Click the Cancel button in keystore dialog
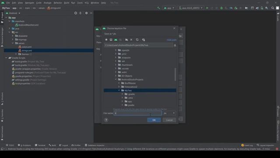Screen dimensions: 280x158 [169, 120]
